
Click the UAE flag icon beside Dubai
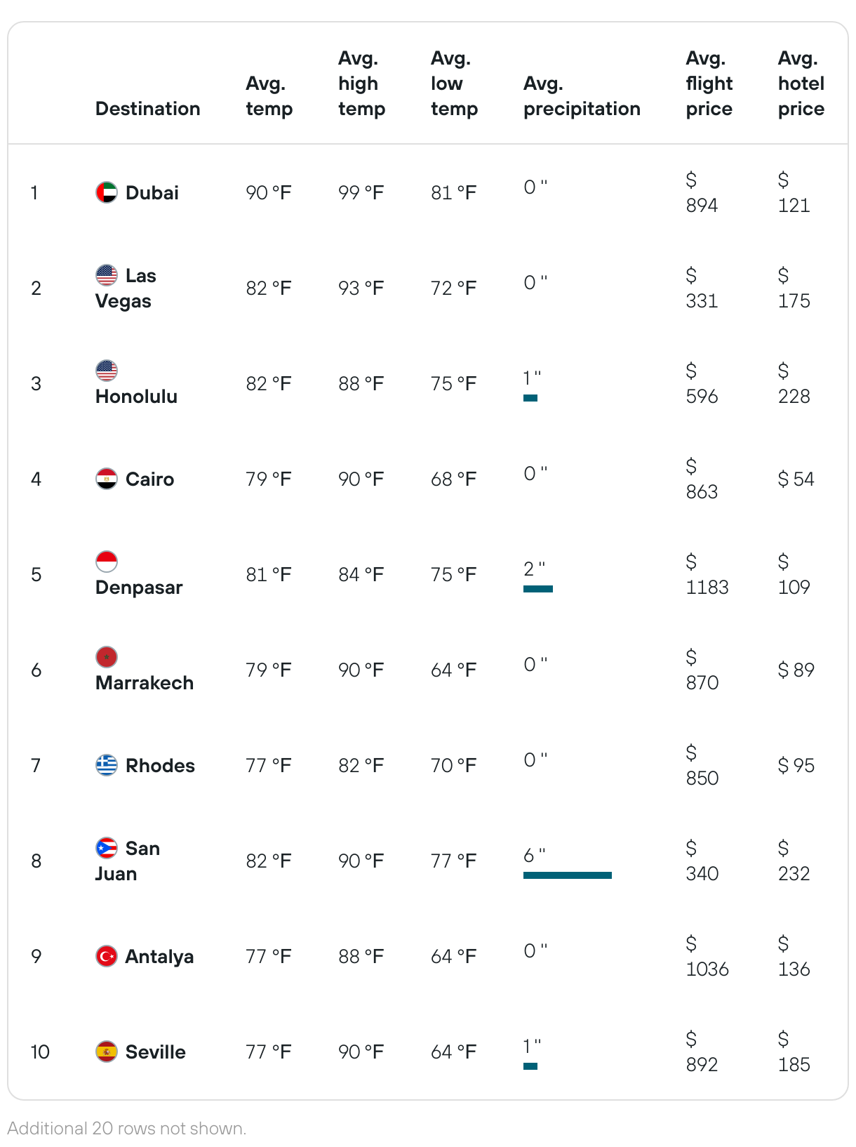[x=107, y=192]
